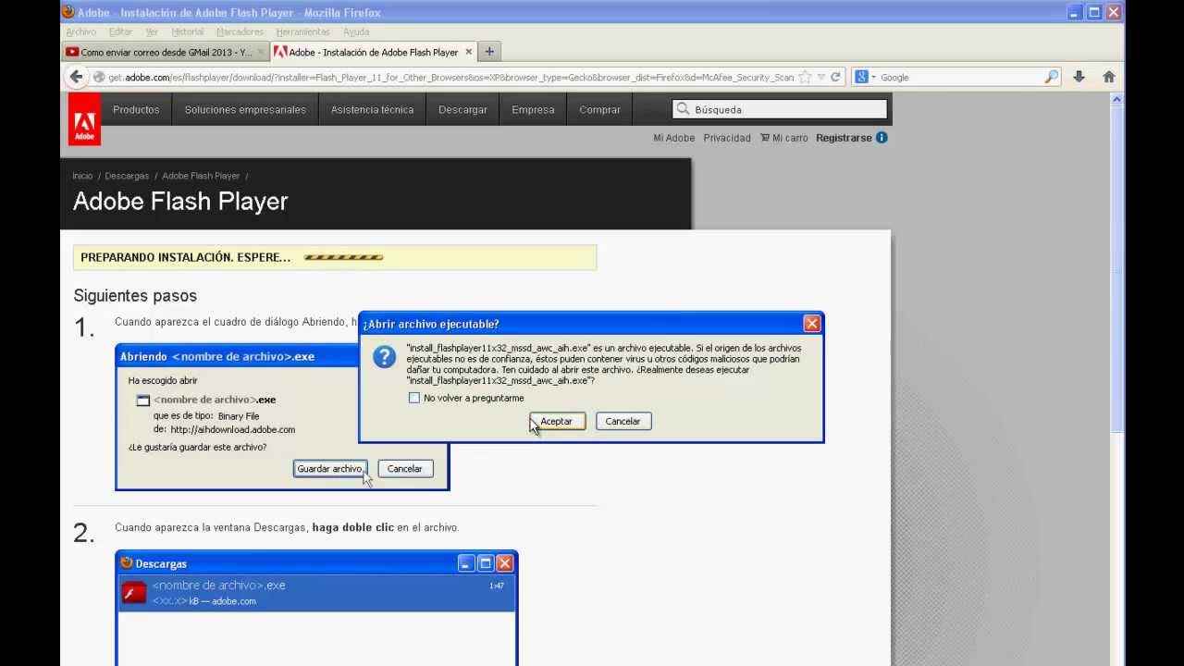1184x666 pixels.
Task: Click the Adobe search magnifier icon
Action: 684,109
